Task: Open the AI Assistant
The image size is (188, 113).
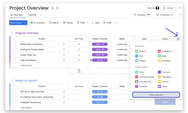Action: point(38,23)
